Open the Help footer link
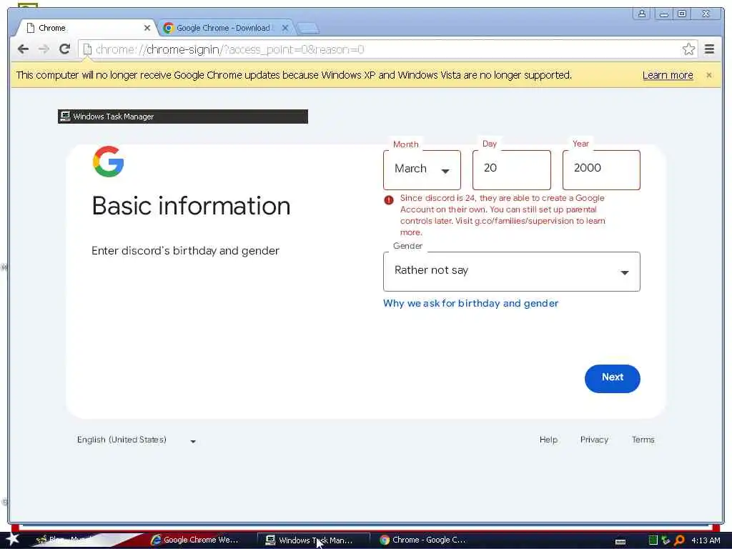 (x=548, y=440)
